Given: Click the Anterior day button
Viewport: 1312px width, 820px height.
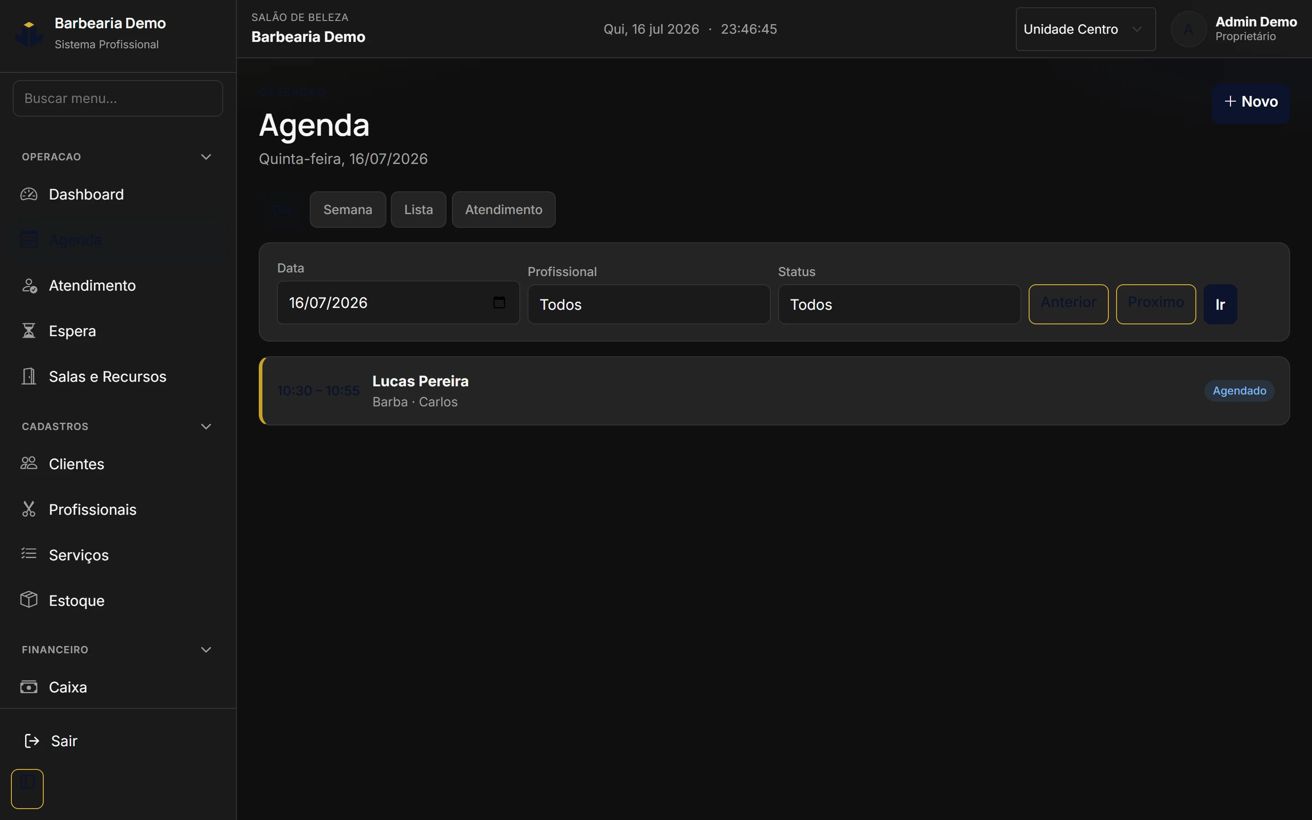Looking at the screenshot, I should 1068,304.
